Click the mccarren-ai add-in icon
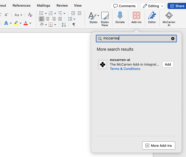Viewport: 186px width, 157px height. coord(103,65)
